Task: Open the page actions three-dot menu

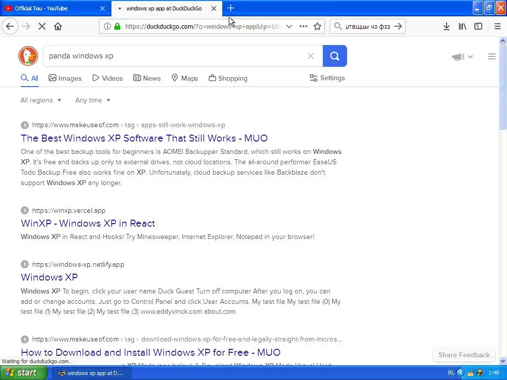Action: 304,26
